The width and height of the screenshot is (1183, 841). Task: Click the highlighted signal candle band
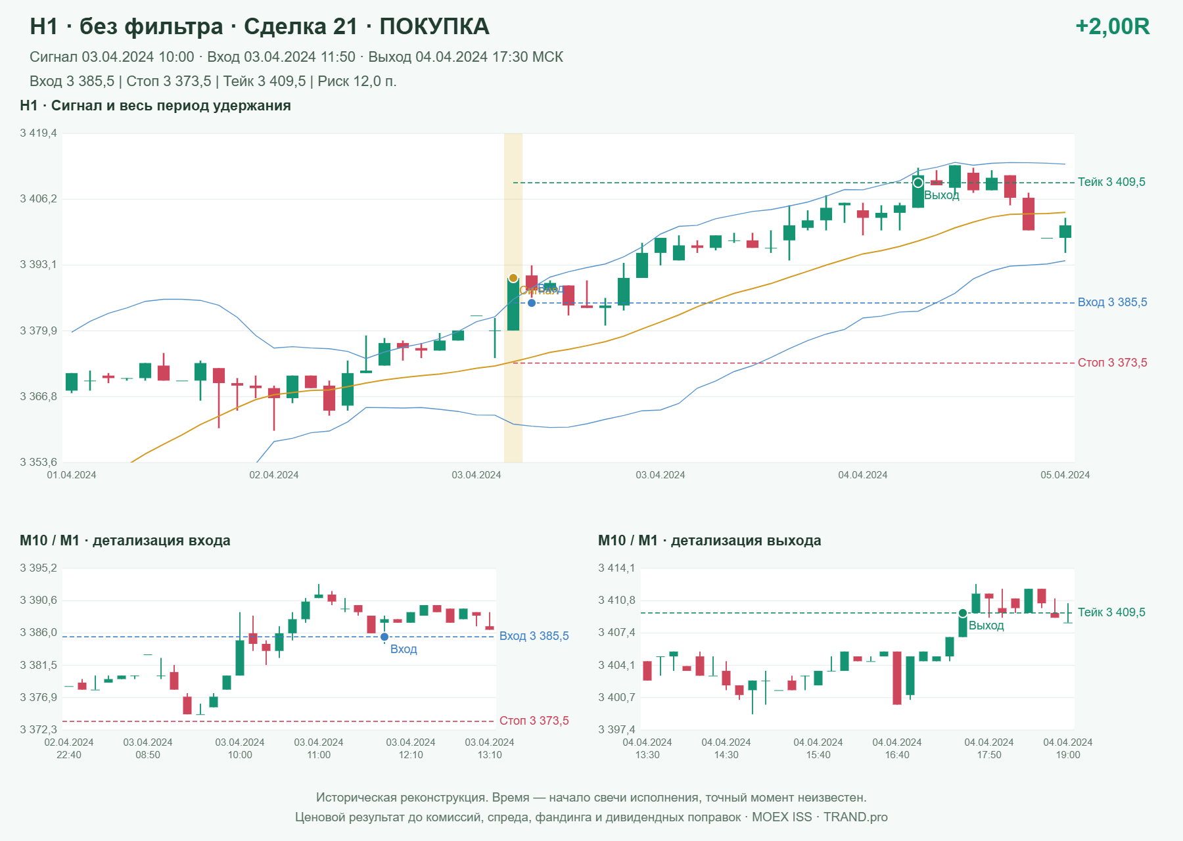513,298
